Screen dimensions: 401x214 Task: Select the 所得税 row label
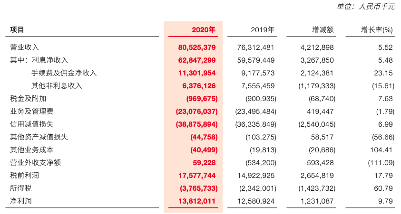[x=21, y=188]
